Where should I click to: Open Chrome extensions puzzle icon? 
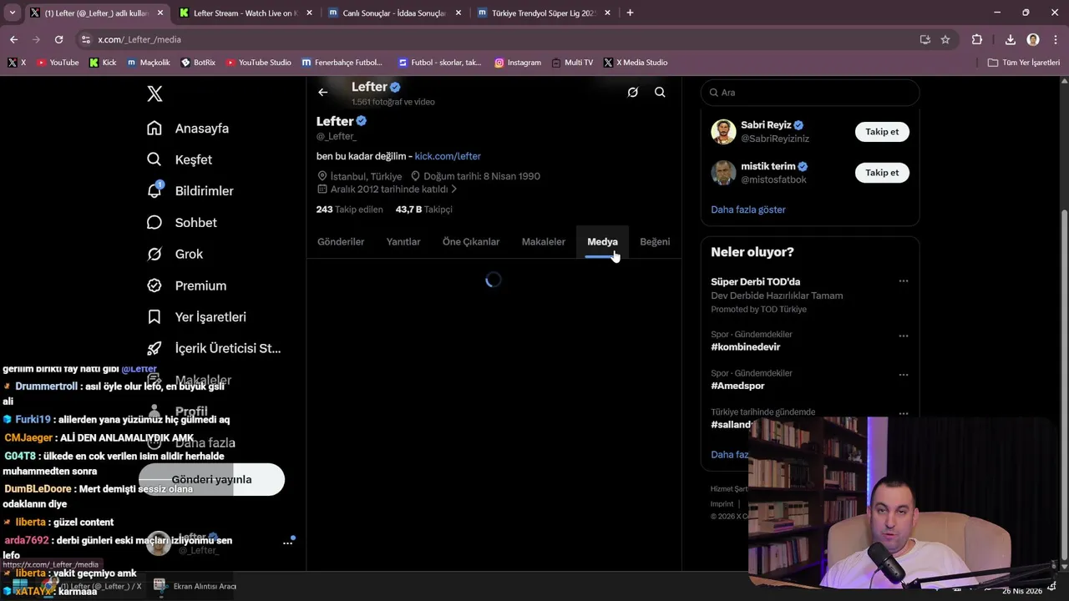tap(977, 39)
